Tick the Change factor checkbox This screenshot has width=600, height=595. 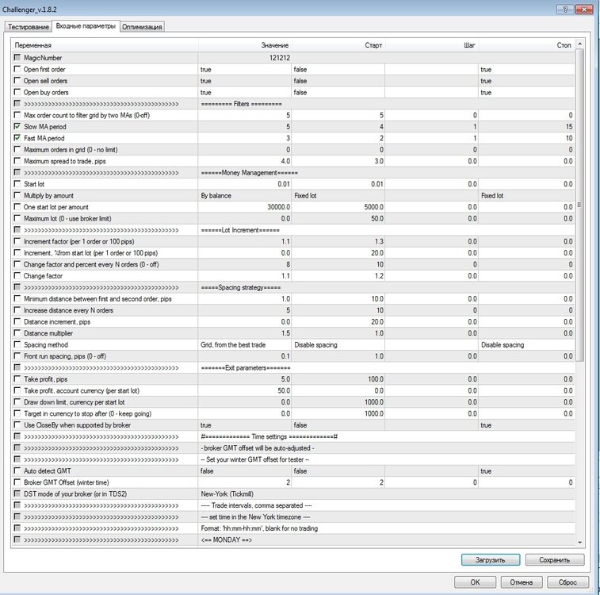tap(17, 275)
